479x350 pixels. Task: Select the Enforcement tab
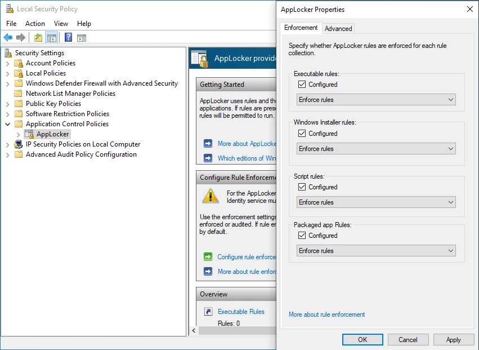click(301, 28)
